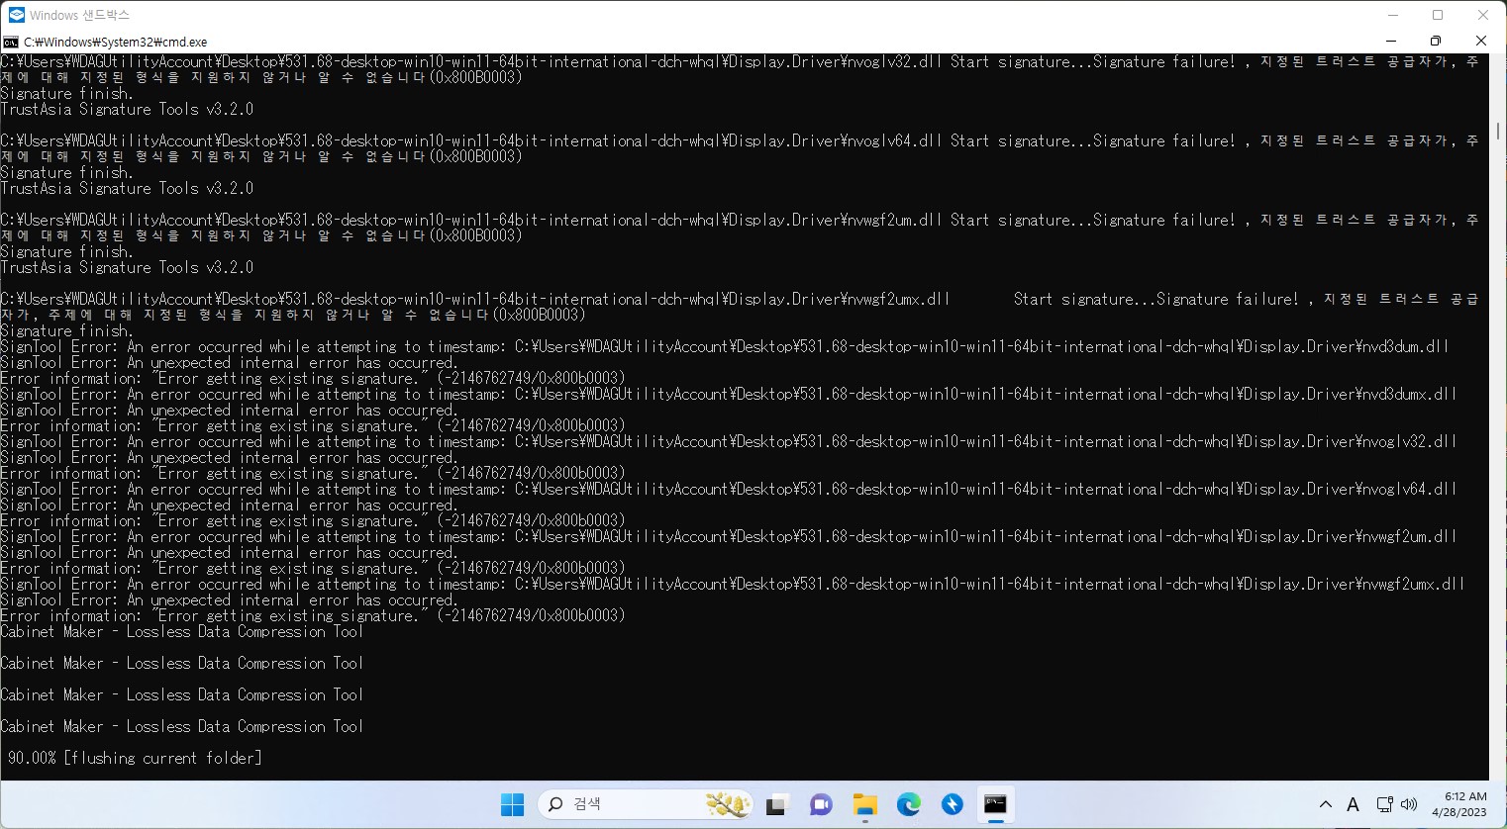Open the volume control from the tray

pyautogui.click(x=1411, y=804)
